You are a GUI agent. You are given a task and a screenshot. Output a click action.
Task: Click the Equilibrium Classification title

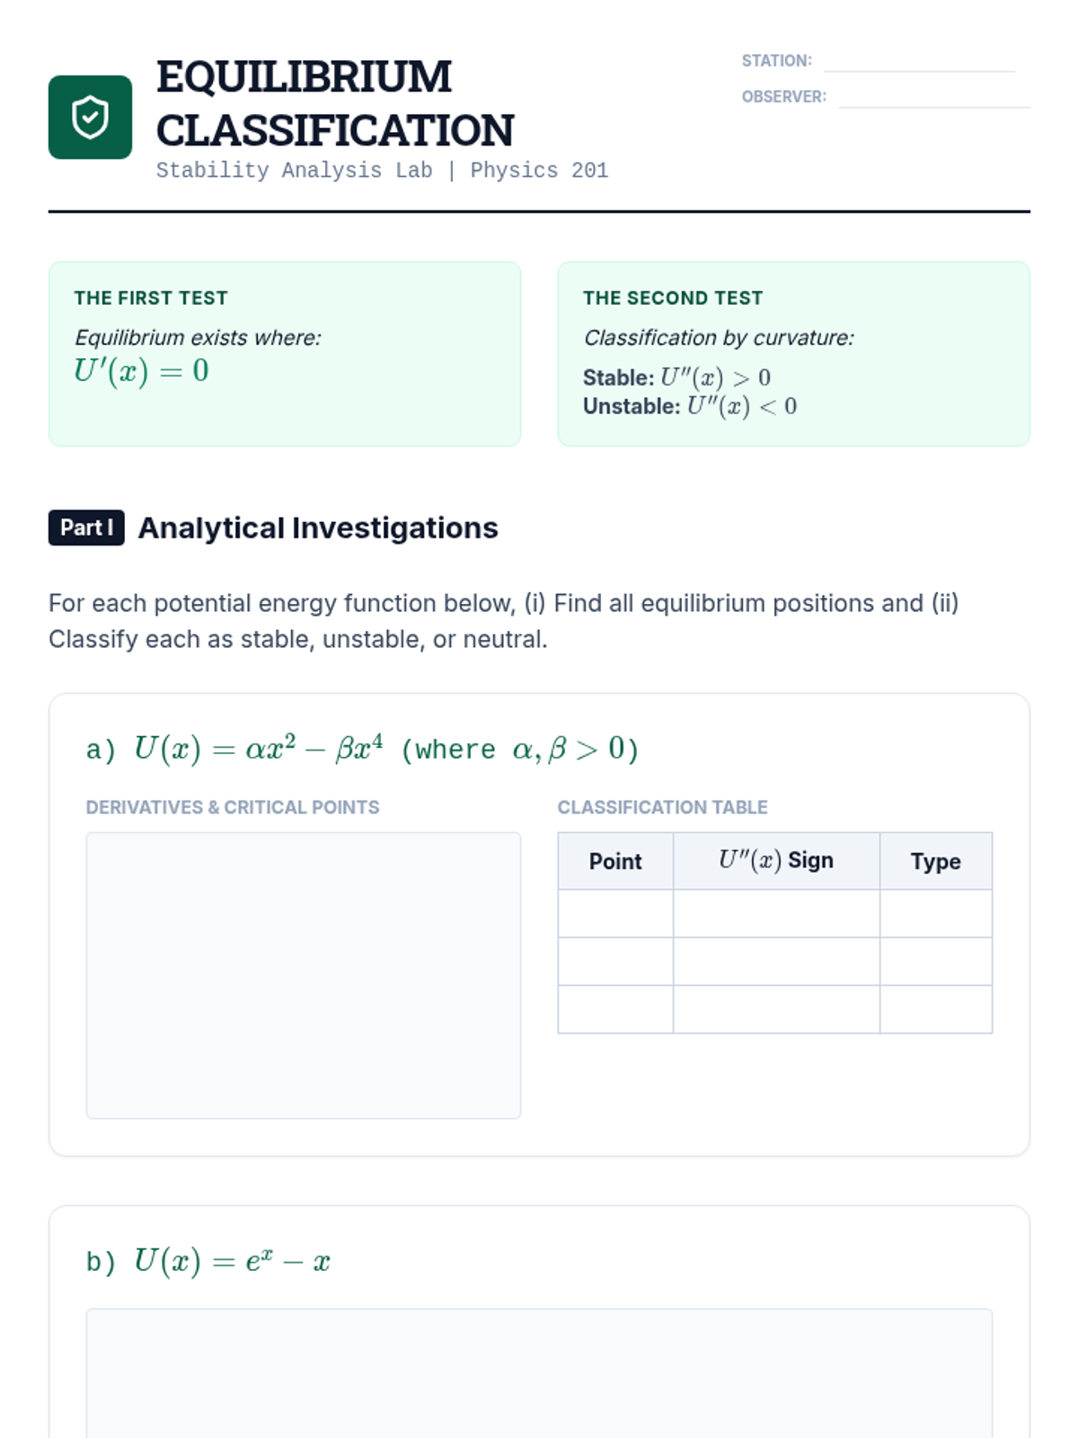334,103
